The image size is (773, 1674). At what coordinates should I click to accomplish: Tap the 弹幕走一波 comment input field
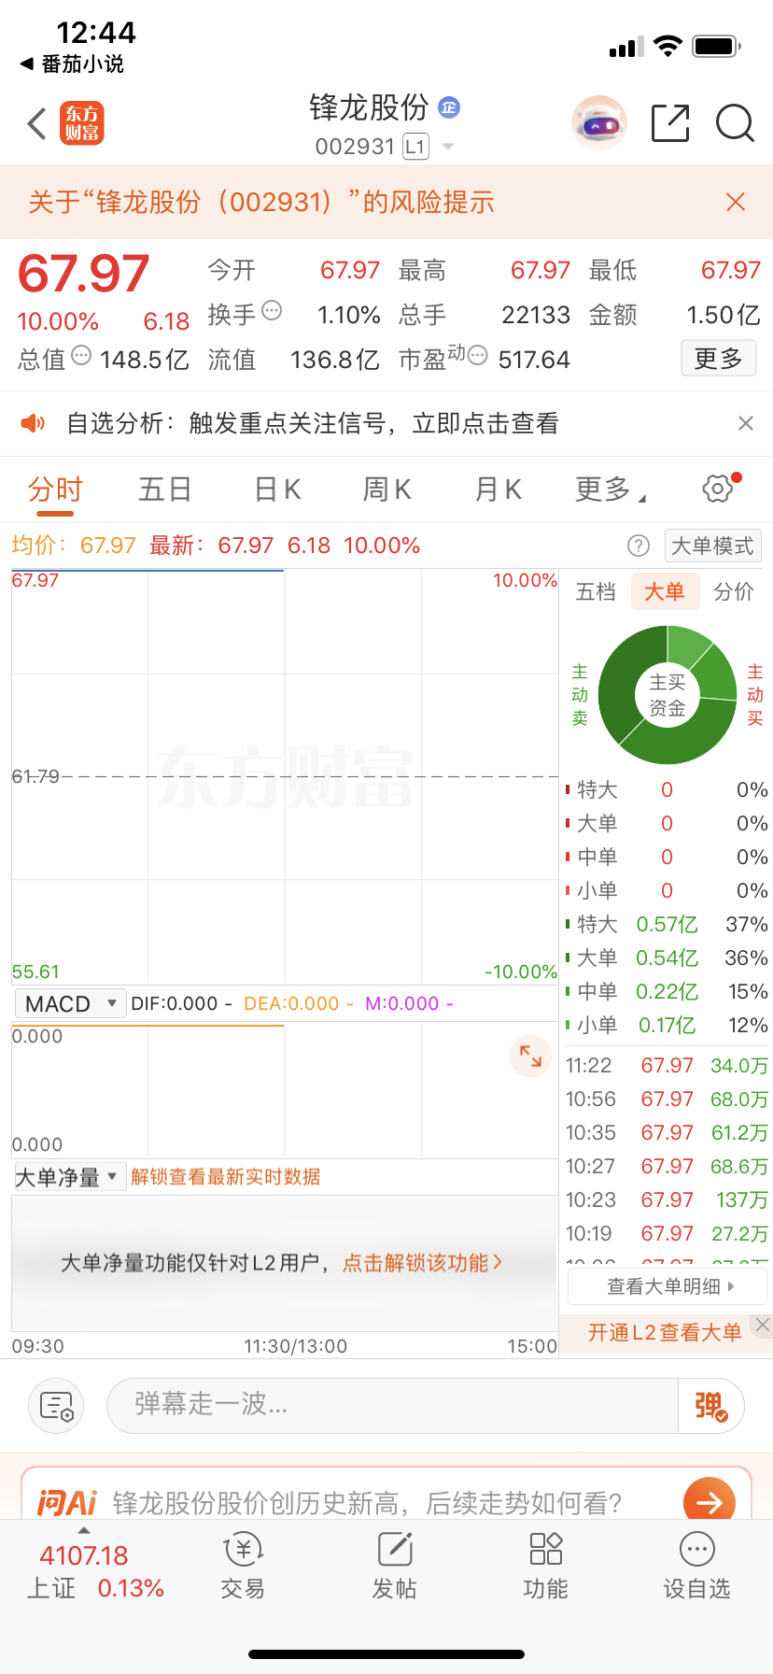(392, 1406)
